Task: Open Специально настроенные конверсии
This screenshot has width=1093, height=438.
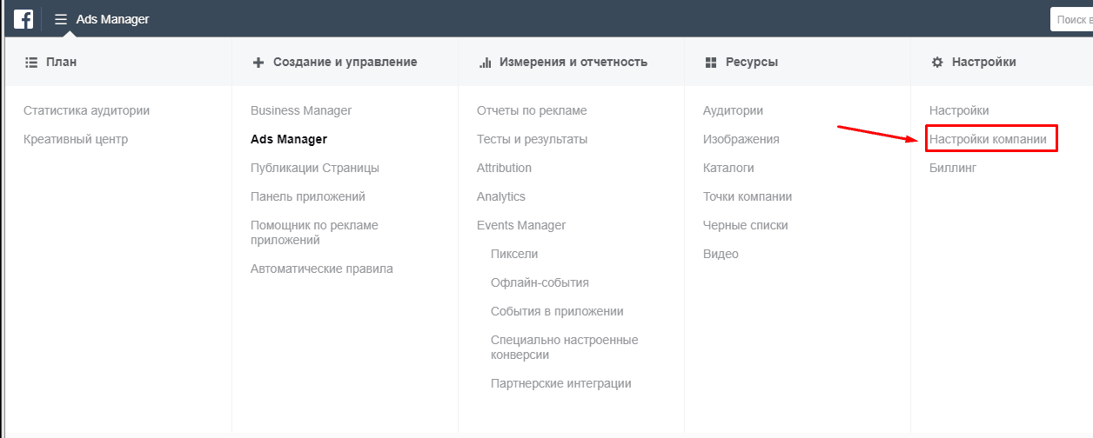Action: [565, 347]
